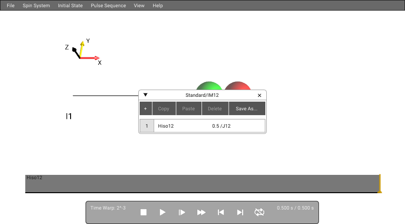This screenshot has height=224, width=405.
Task: Click the yellow timeline position marker
Action: pos(380,184)
